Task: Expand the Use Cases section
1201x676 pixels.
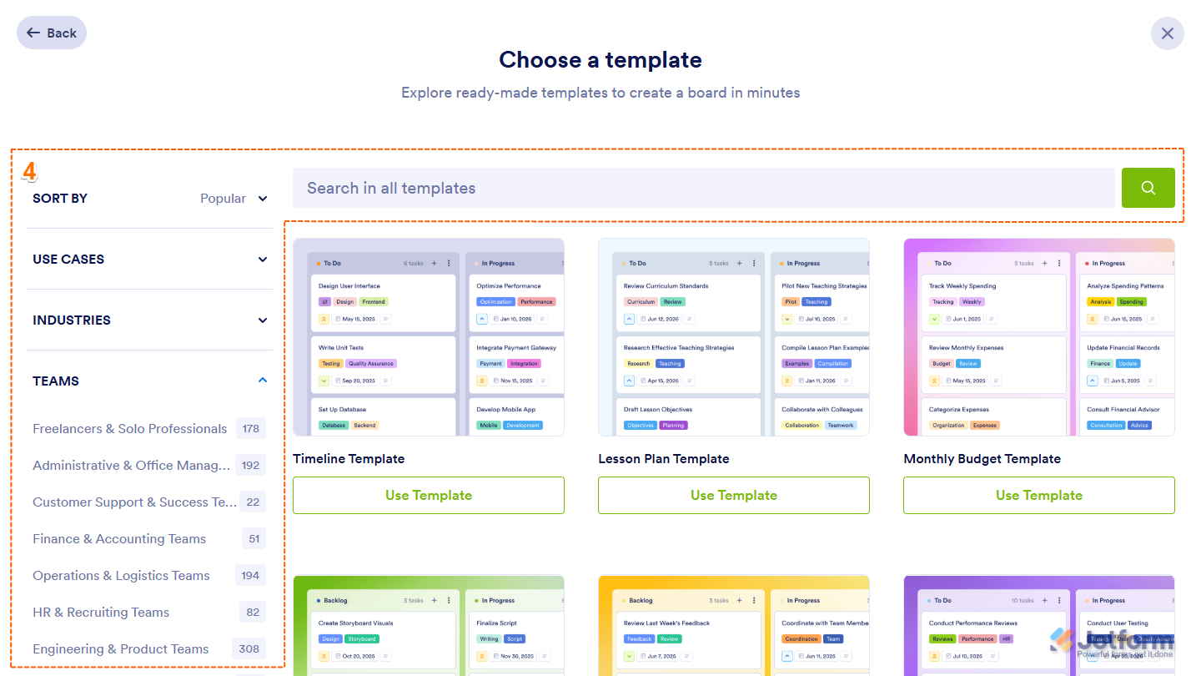Action: [x=149, y=260]
